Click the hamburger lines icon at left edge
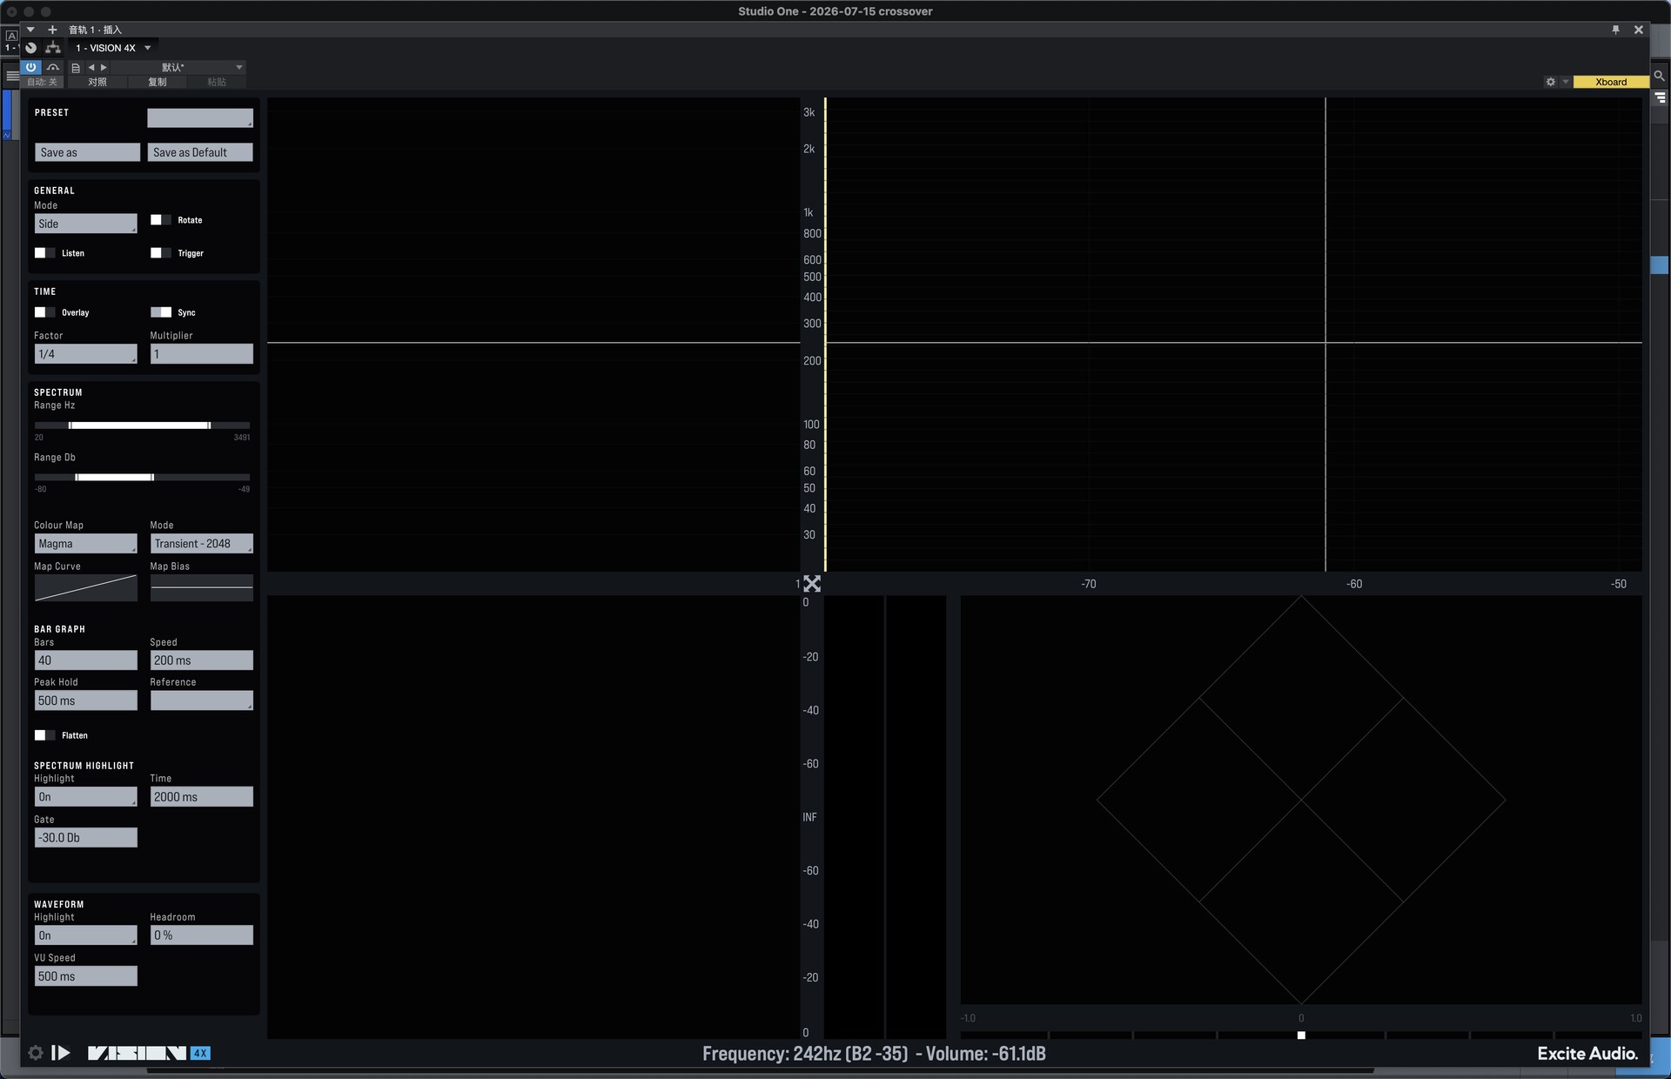 coord(12,76)
